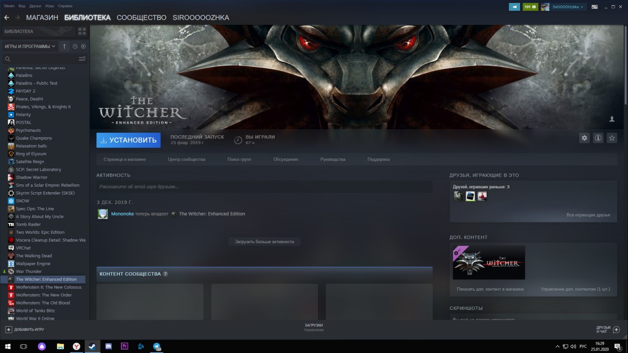
Task: Toggle the ready-to-play filter icon
Action: point(83,47)
